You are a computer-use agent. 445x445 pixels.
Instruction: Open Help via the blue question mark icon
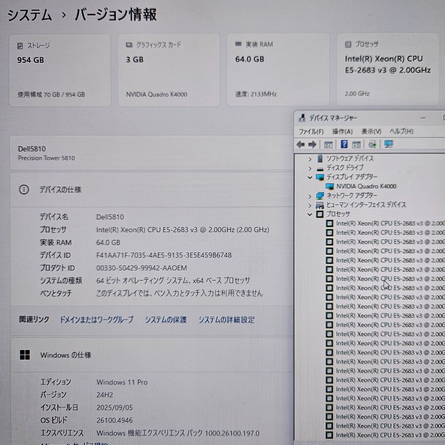344,144
